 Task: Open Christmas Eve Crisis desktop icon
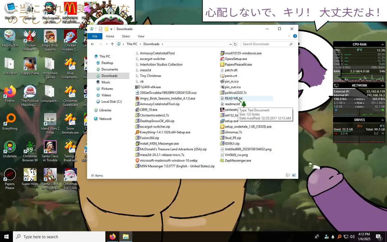[70, 179]
